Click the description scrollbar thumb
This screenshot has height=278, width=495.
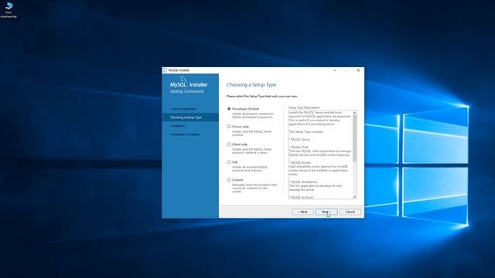(354, 138)
